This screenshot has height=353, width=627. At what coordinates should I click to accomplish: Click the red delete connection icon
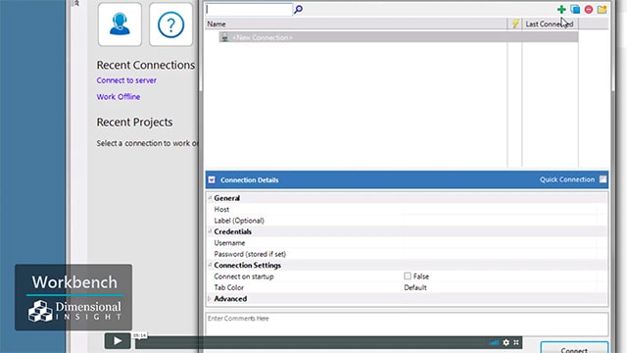click(x=589, y=9)
